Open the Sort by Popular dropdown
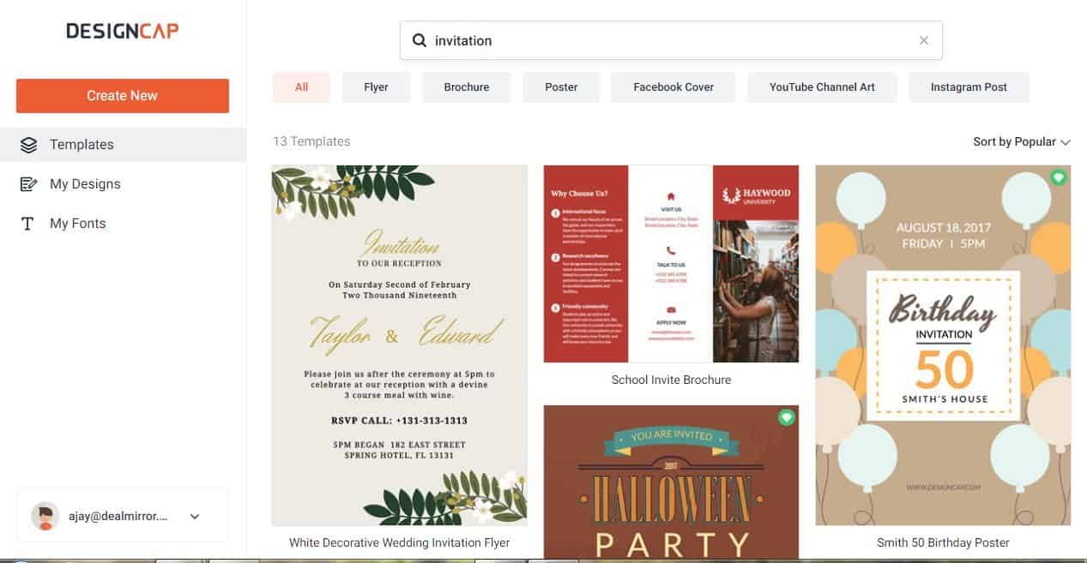 click(1022, 141)
